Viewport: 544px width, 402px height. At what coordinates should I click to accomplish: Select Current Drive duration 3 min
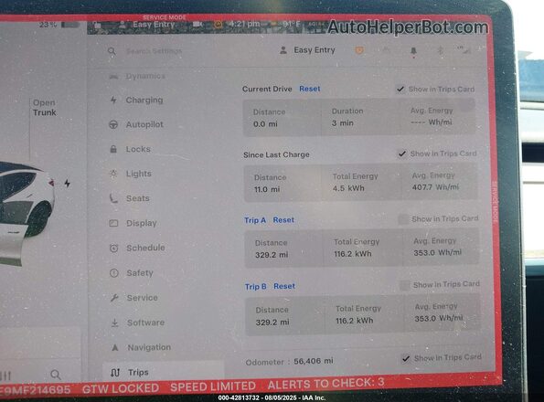tap(343, 123)
